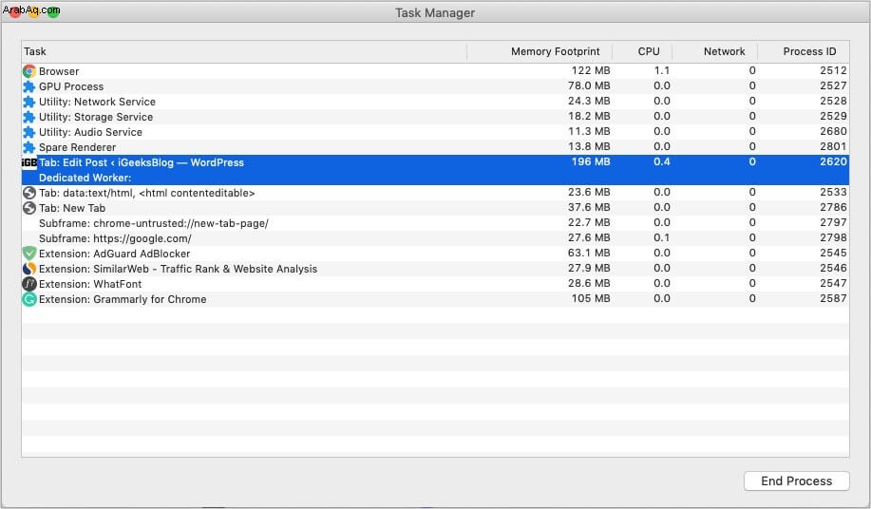Select Utility: Storage Service row
Viewport: 871px width, 509px height.
[435, 117]
